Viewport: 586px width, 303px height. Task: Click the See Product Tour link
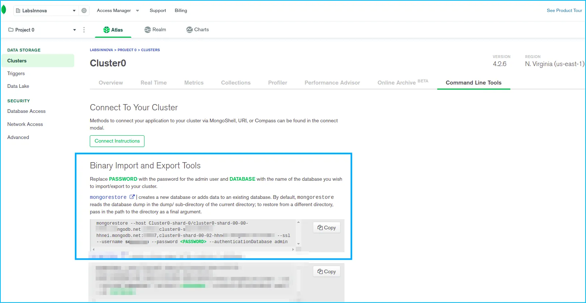[x=564, y=11]
